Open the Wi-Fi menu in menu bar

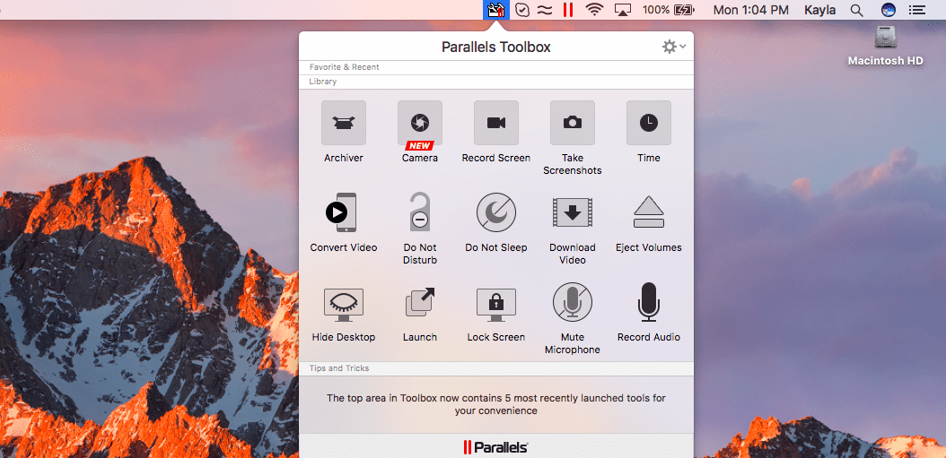tap(593, 10)
